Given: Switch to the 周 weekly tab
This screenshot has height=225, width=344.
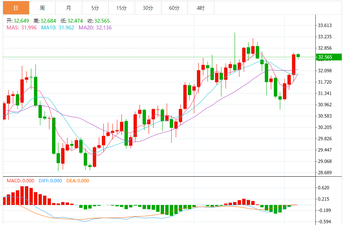Looking at the screenshot, I should [42, 8].
